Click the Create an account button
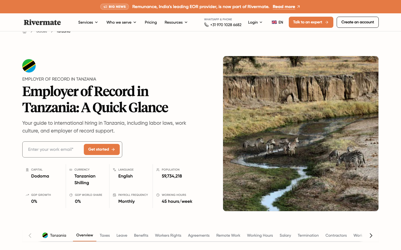The width and height of the screenshot is (401, 250). [x=358, y=22]
